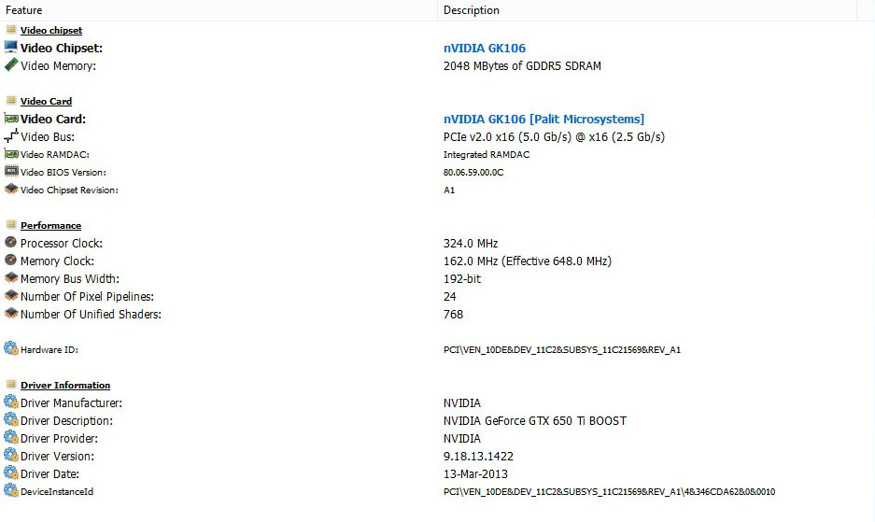Select the Video chipset section heading
This screenshot has width=875, height=522.
51,30
